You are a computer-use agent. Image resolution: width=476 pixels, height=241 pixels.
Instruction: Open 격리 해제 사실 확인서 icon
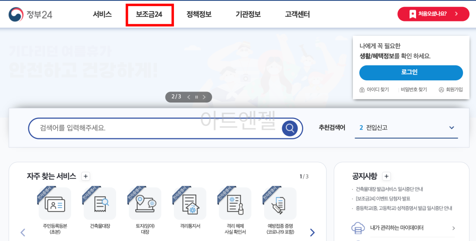(235, 204)
